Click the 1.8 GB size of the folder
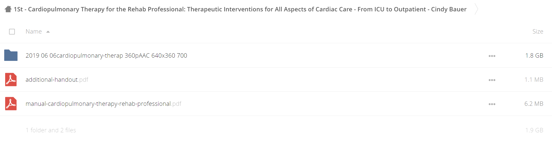The height and width of the screenshot is (158, 552). [534, 55]
